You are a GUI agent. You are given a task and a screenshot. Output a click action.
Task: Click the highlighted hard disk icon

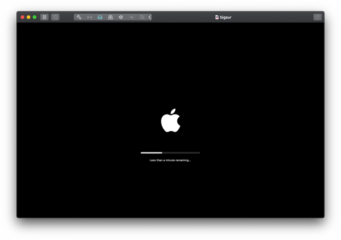(100, 17)
